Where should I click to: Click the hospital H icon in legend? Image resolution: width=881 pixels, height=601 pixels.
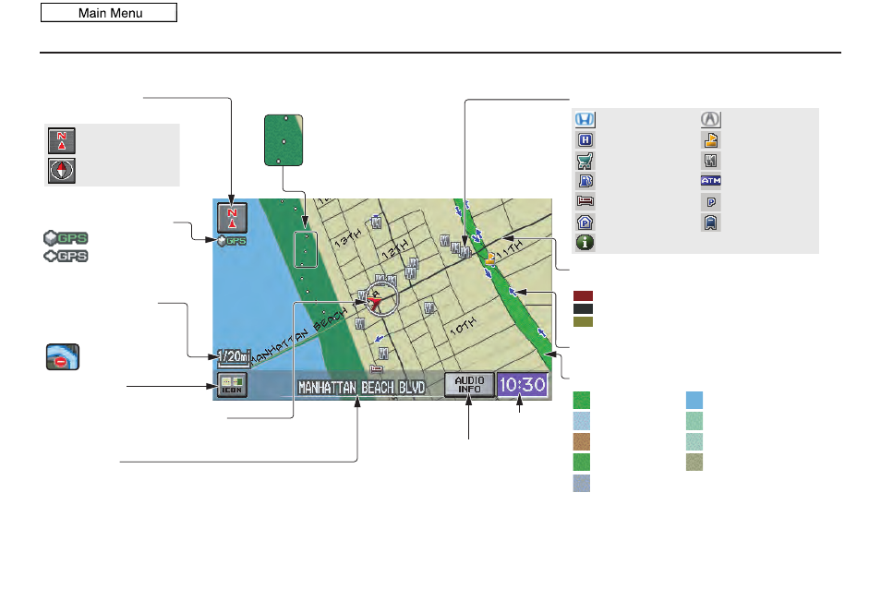(x=585, y=139)
